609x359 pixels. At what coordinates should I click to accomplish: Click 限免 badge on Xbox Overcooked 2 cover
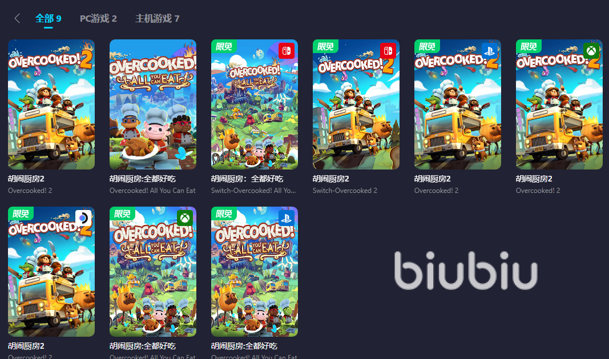click(x=529, y=46)
